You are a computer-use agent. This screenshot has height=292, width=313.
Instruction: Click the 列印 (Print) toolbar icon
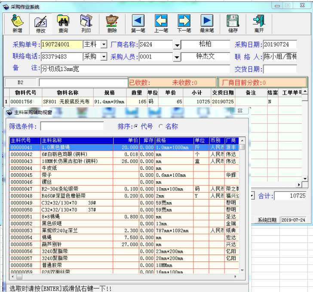86,23
